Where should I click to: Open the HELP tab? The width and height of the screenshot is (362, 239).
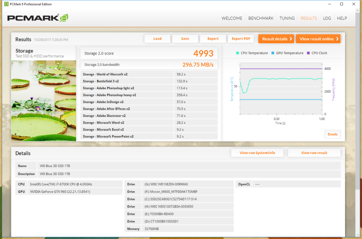342,18
